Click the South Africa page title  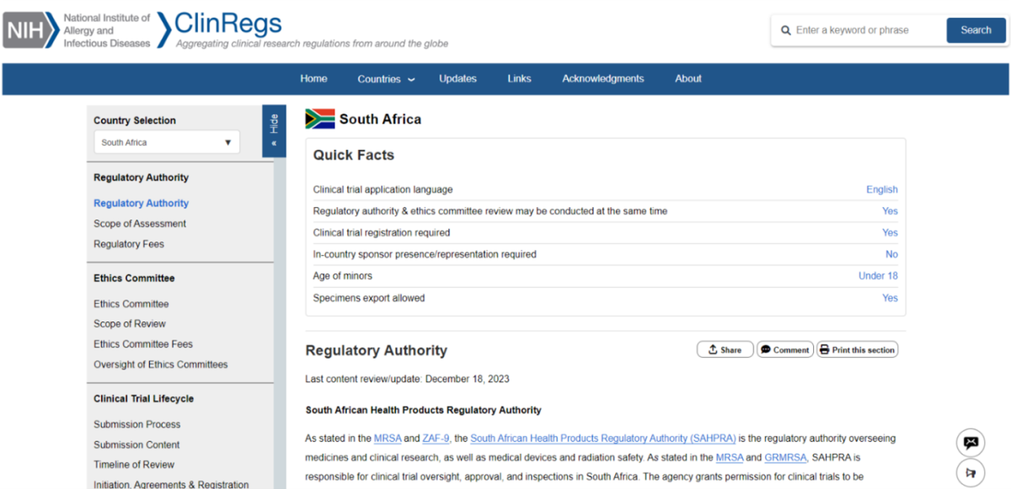[380, 120]
